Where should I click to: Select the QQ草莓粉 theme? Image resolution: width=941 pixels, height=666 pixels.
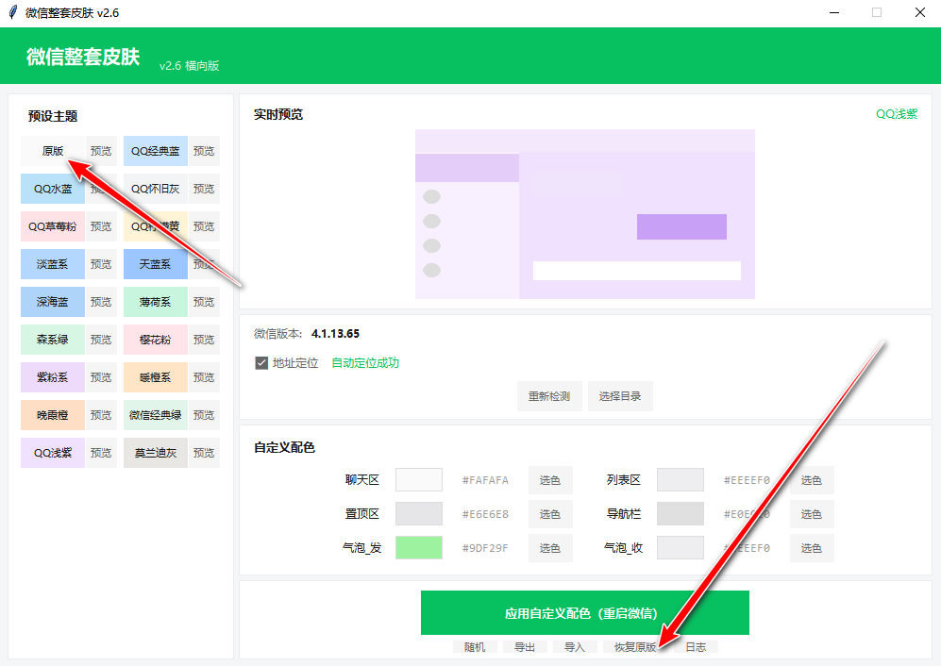pos(53,226)
